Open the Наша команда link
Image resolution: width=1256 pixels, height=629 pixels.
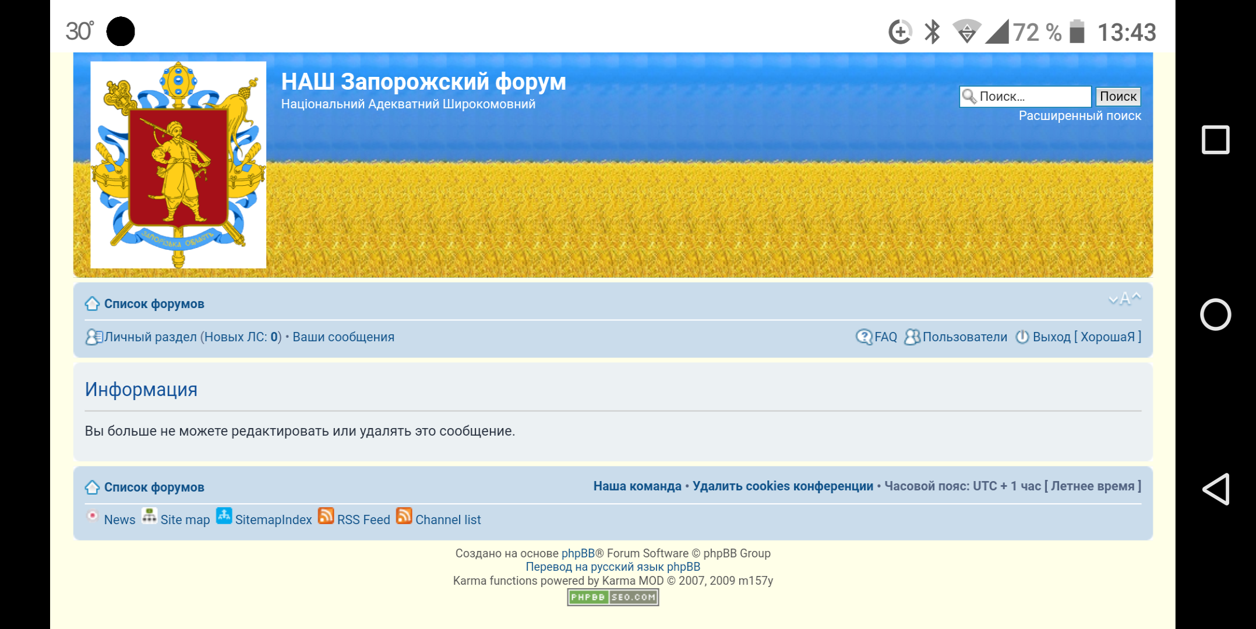637,486
